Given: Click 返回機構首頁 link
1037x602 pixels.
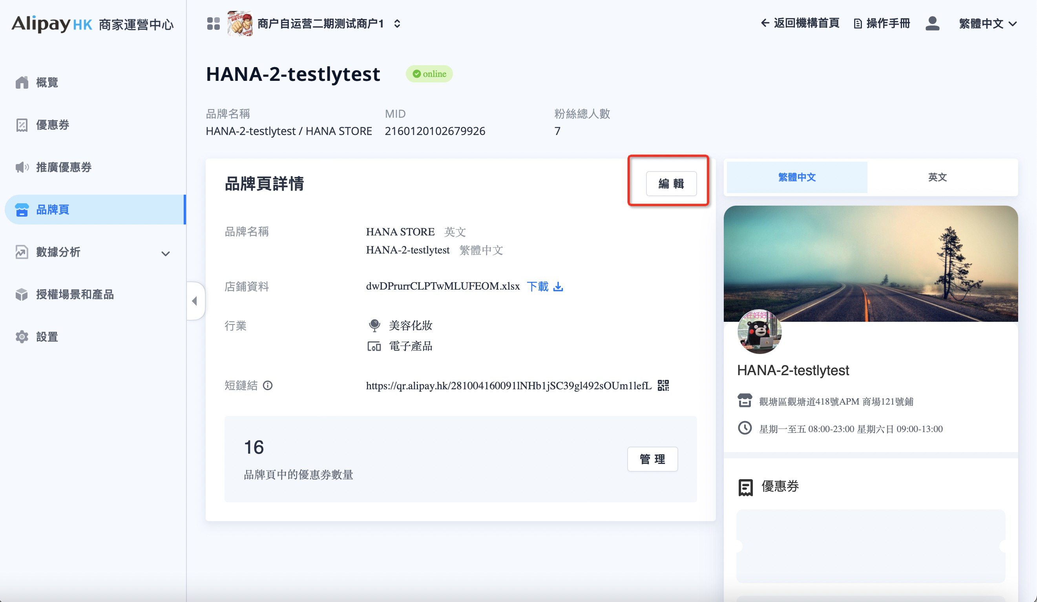Looking at the screenshot, I should tap(800, 23).
